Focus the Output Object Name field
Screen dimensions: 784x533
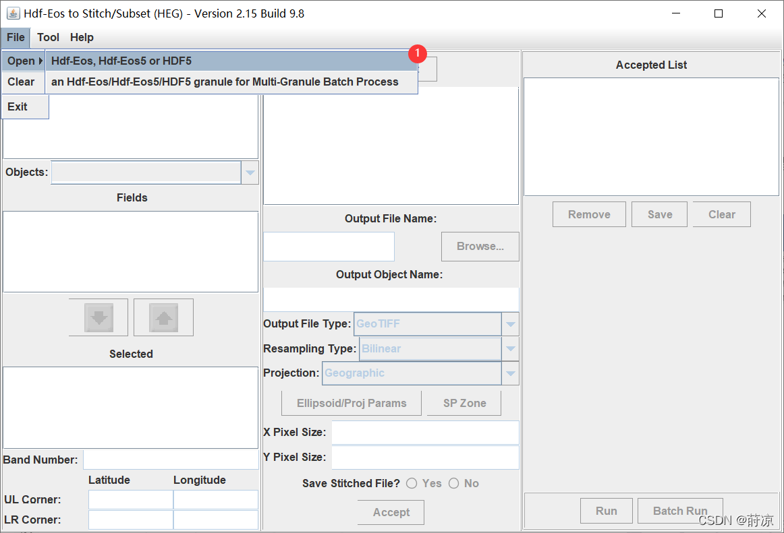click(391, 299)
